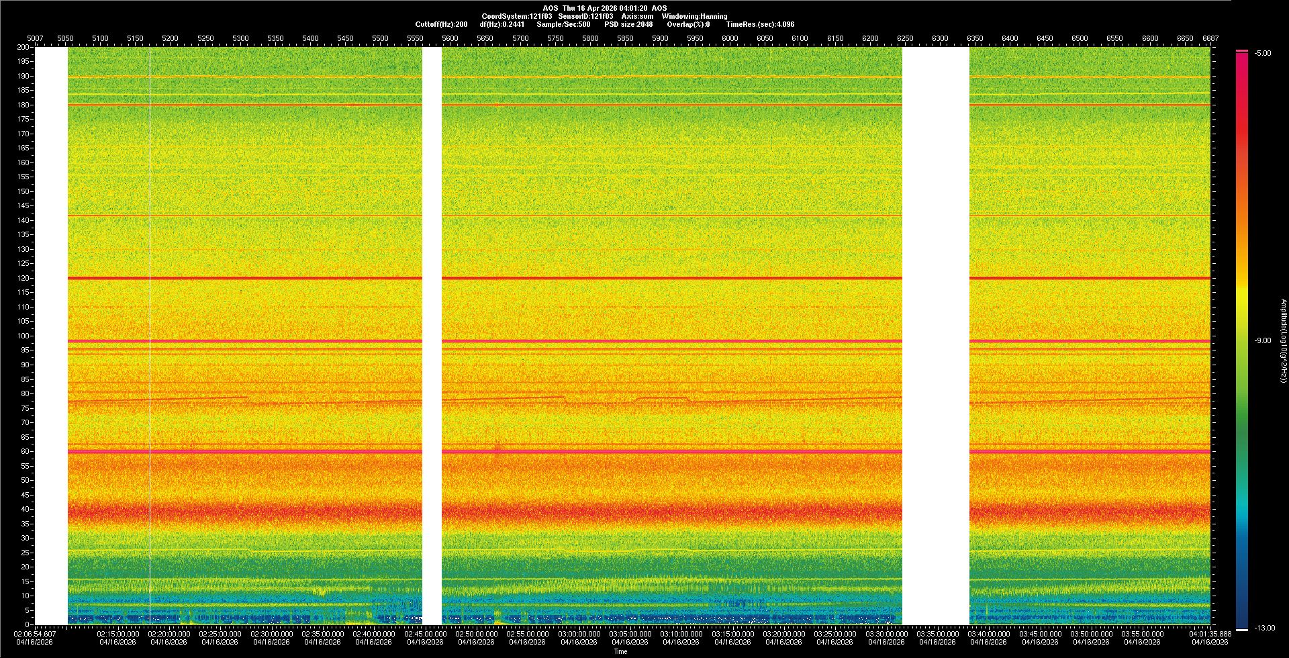The image size is (1289, 658).
Task: Click the -13.00 label at colorbar bottom
Action: [x=1264, y=628]
